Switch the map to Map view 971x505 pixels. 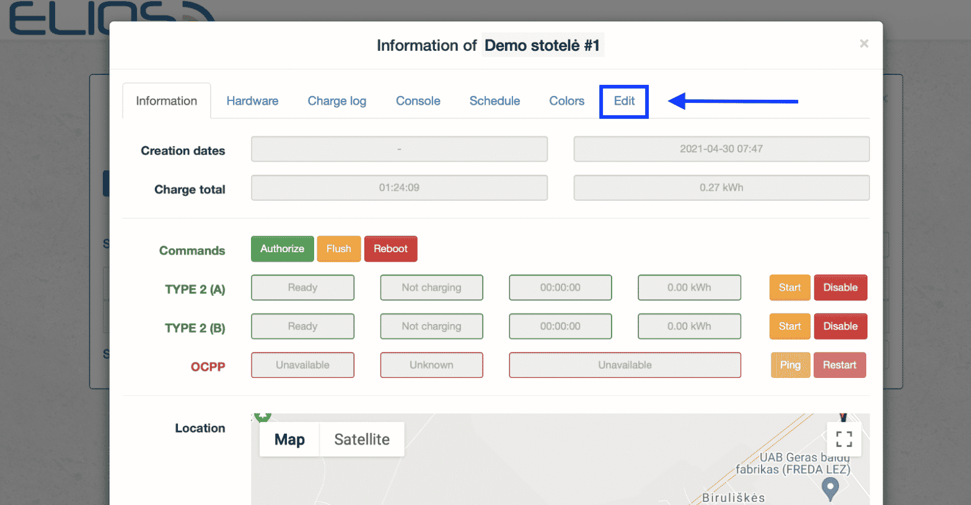(x=289, y=439)
